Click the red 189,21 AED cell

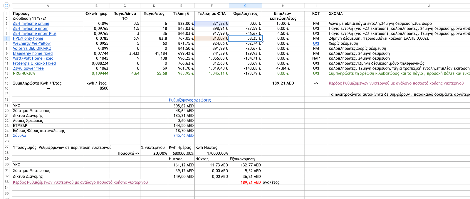click(x=245, y=182)
